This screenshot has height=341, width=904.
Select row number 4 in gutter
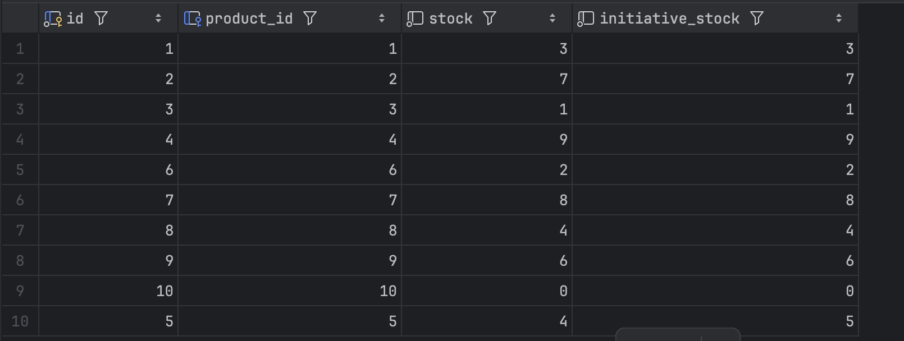[x=20, y=140]
